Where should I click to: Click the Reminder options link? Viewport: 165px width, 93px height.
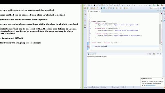coord(150,86)
